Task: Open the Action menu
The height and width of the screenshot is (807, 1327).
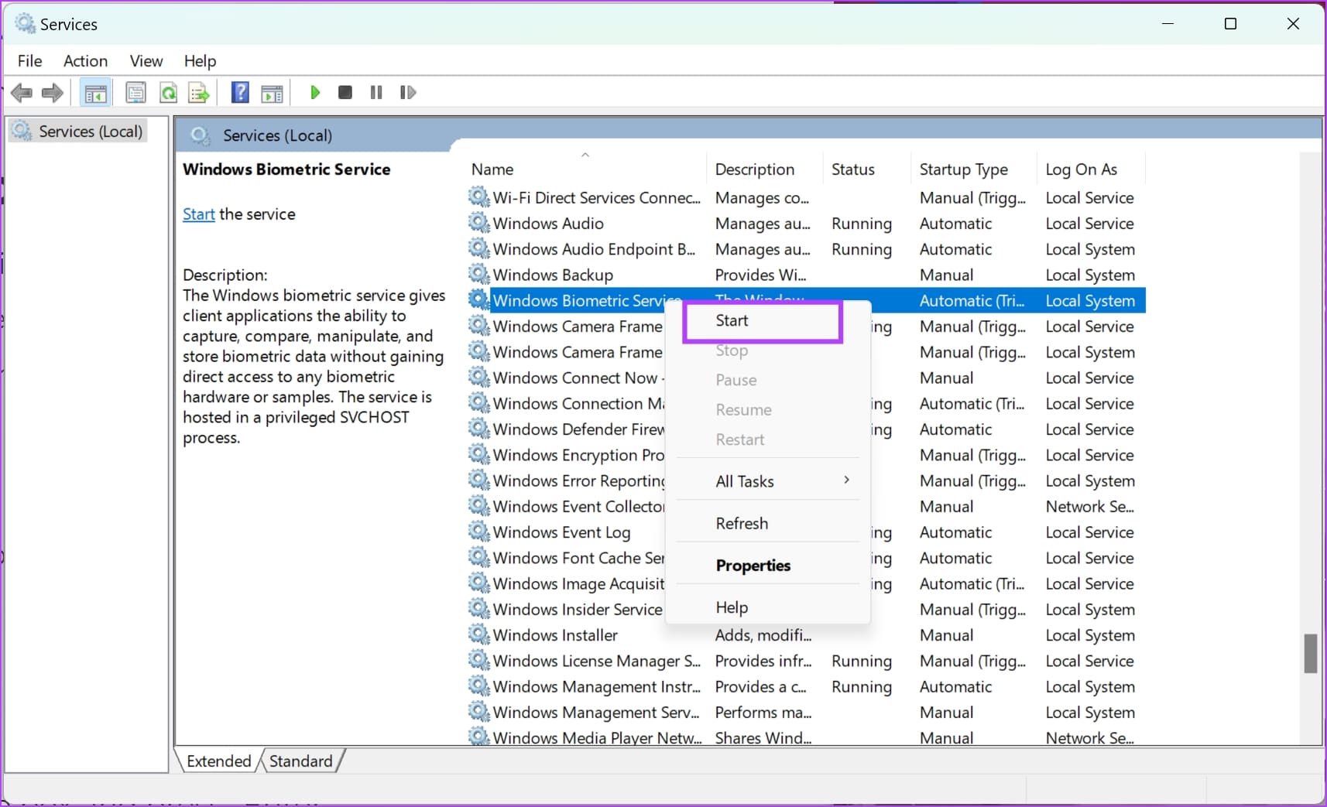Action: (85, 60)
